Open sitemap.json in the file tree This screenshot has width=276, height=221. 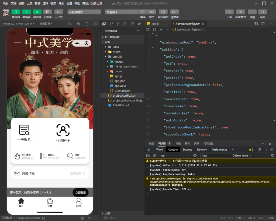pyautogui.click(x=122, y=91)
